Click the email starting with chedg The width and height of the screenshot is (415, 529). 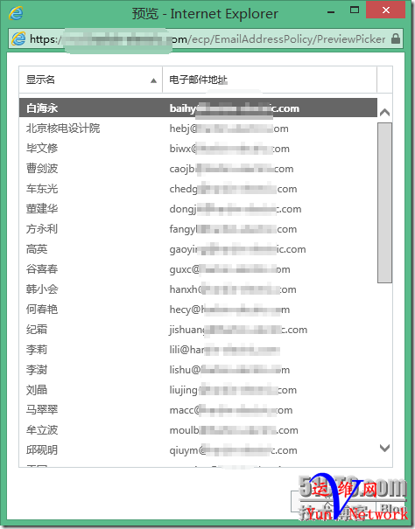[x=233, y=189]
